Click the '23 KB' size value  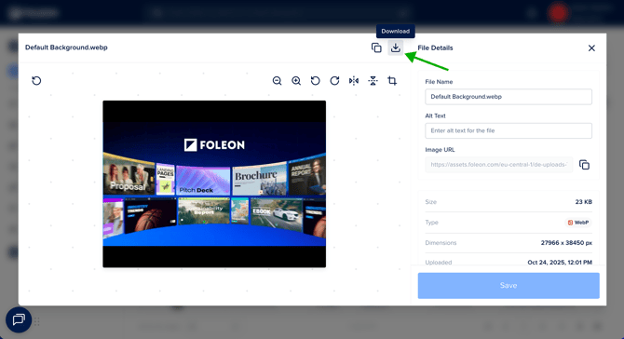pos(583,202)
